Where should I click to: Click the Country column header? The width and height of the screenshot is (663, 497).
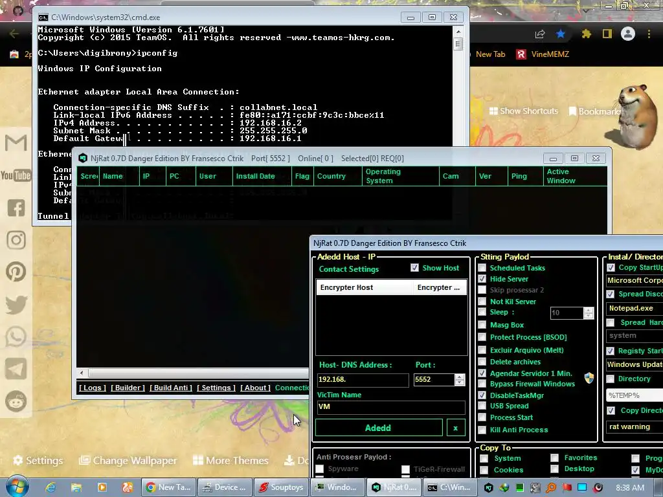(337, 176)
